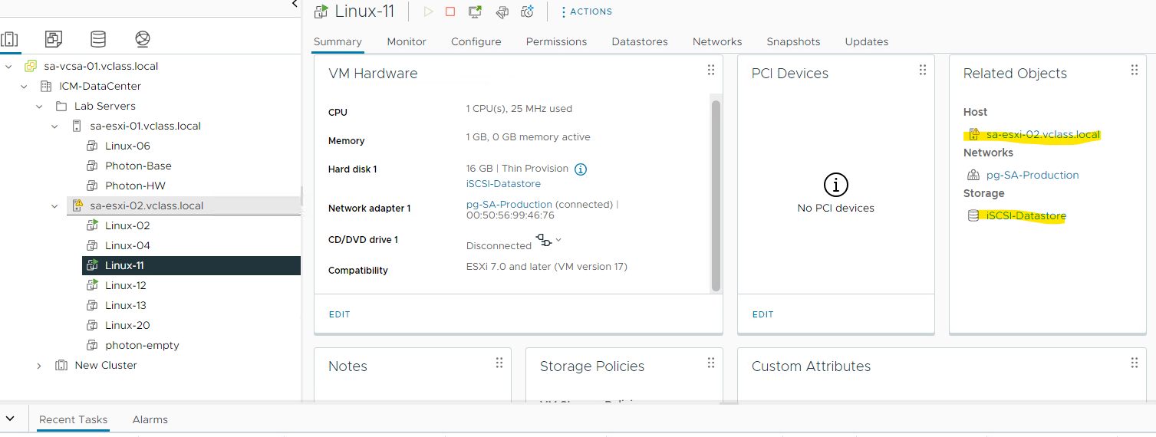Select sa-vcsa-01.vclass.local in inventory
Screen dimensions: 1156x437
point(101,67)
